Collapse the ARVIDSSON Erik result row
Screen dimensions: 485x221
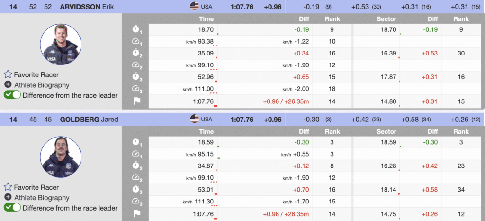90,6
